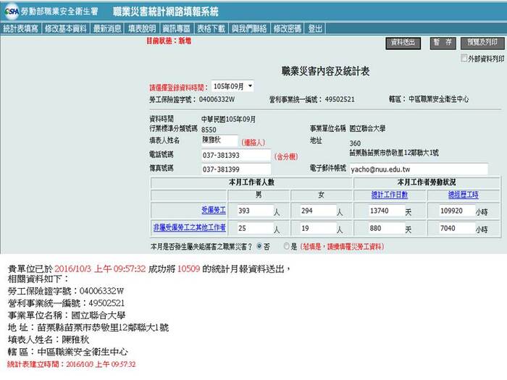507x380 pixels.
Task: Click the 職業災害內容及統計表 heading
Action: pyautogui.click(x=325, y=72)
